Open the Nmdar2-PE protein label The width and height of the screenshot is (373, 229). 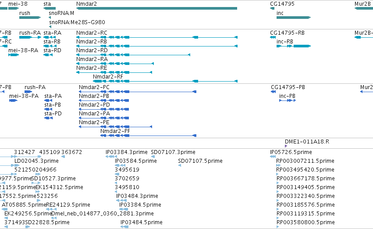[x=94, y=122]
